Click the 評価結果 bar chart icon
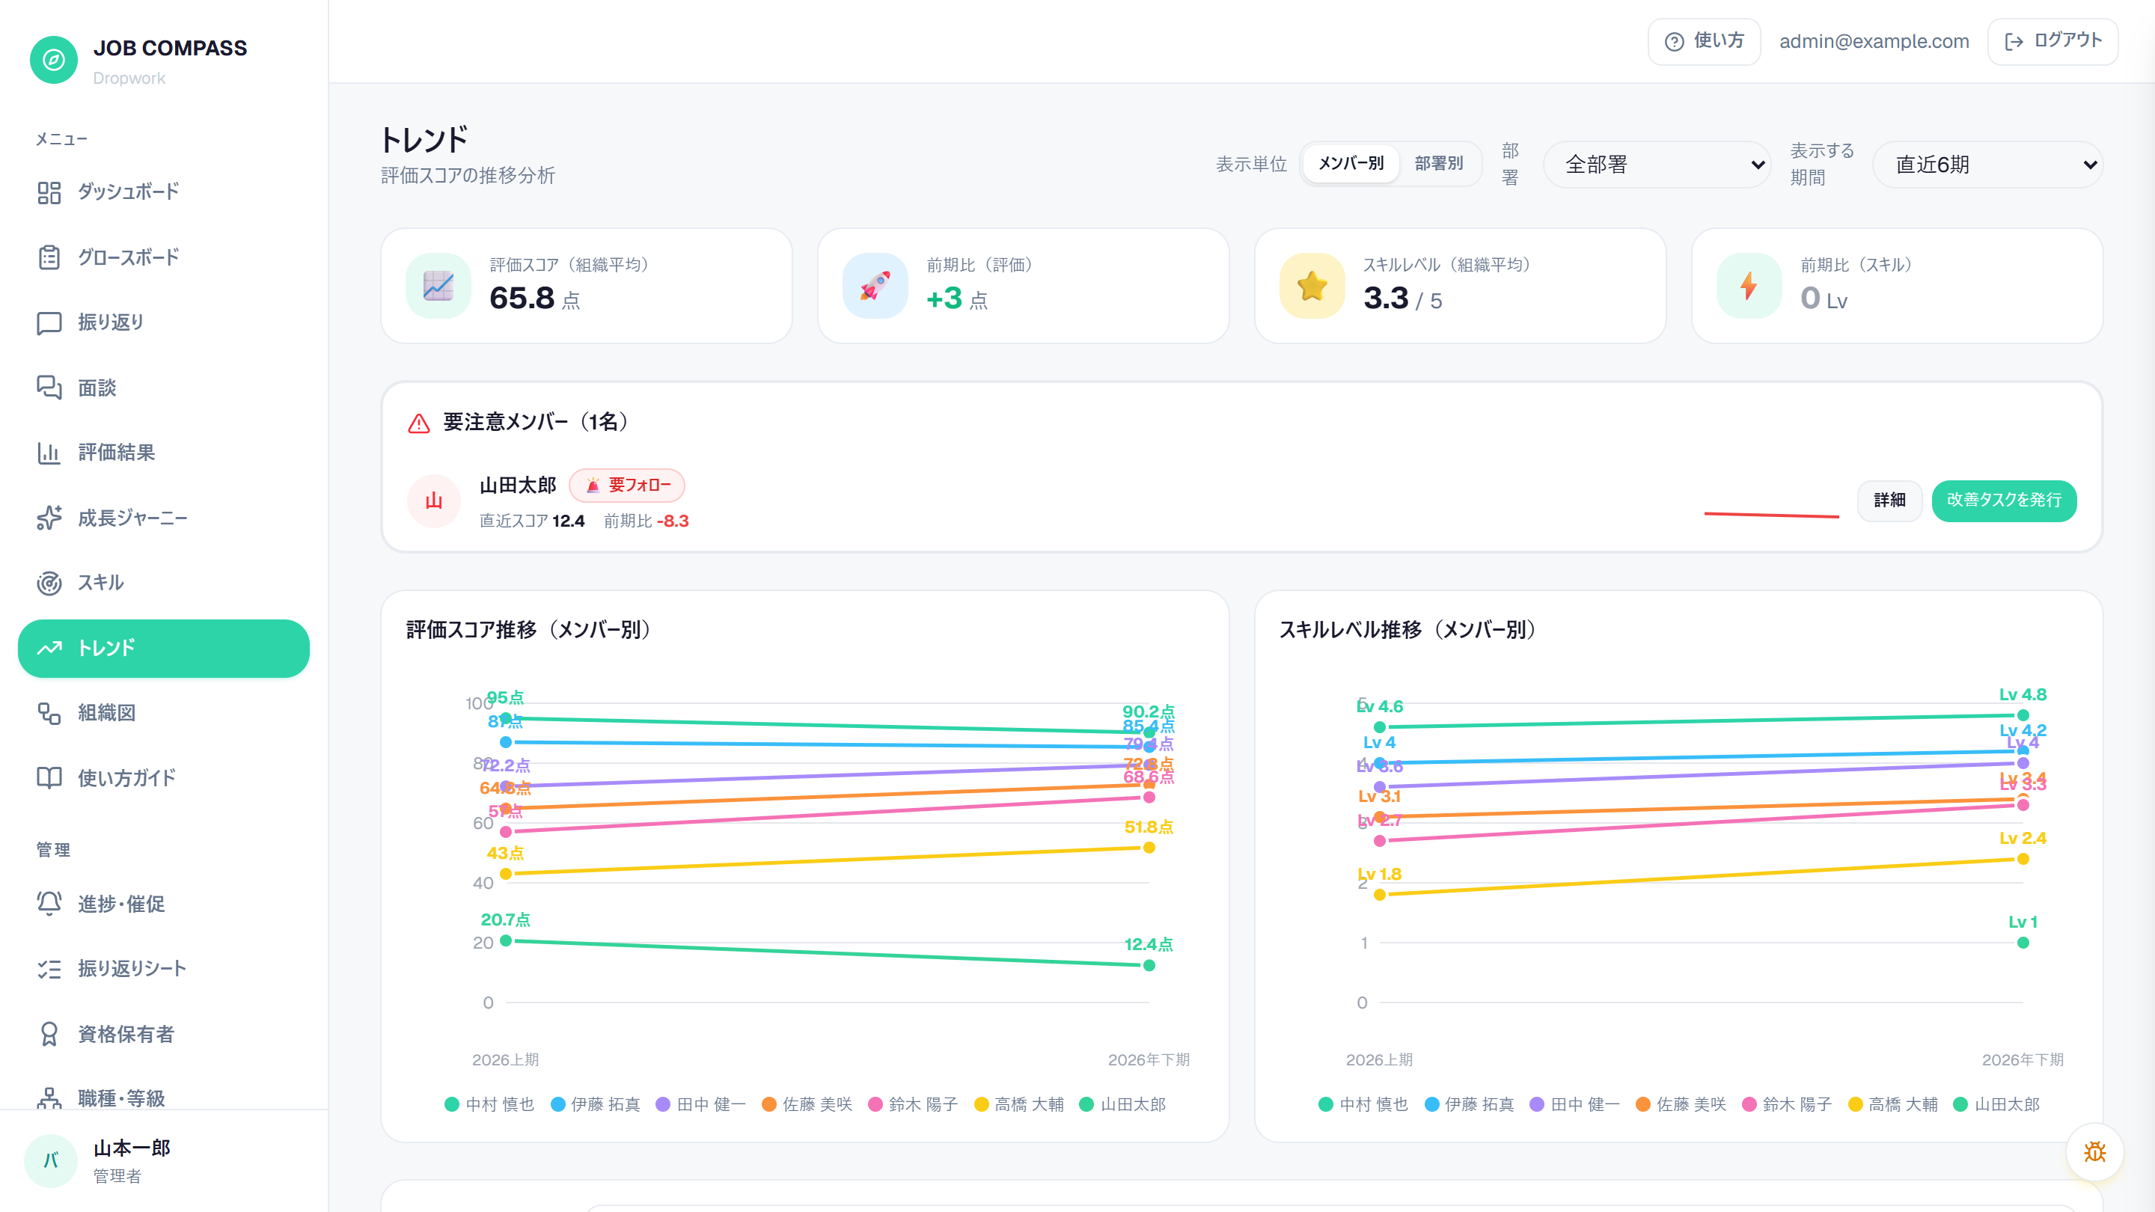 49,453
